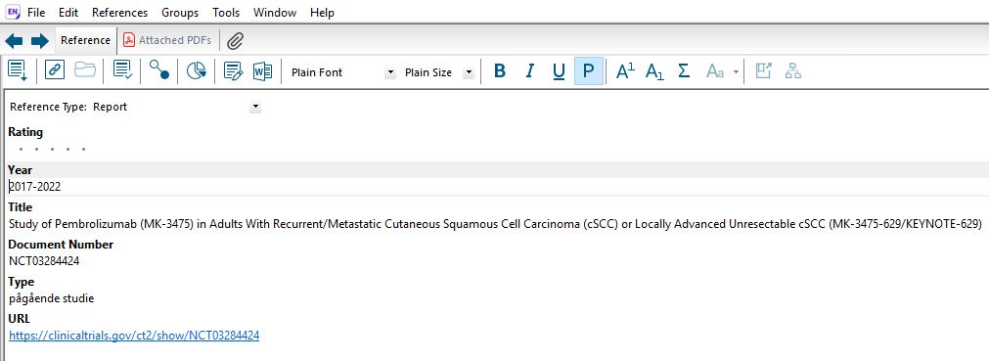Click the back arrow navigation icon
Viewport: 989px width, 361px height.
(14, 41)
